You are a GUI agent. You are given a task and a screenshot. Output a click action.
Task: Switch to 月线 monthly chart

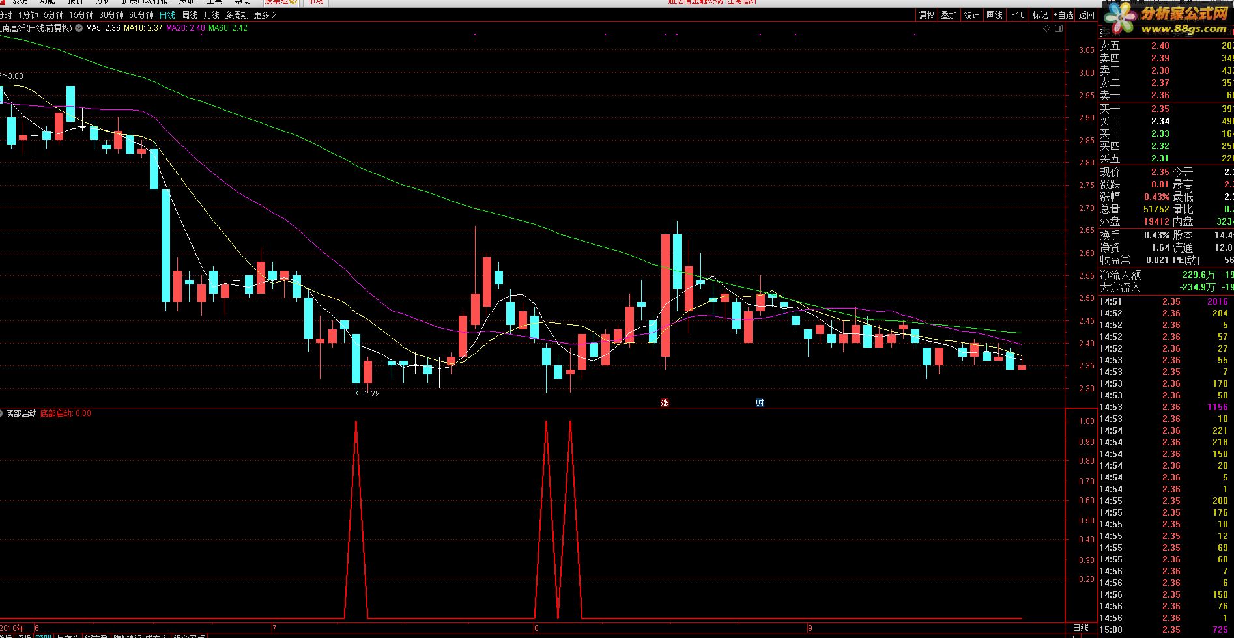tap(212, 15)
